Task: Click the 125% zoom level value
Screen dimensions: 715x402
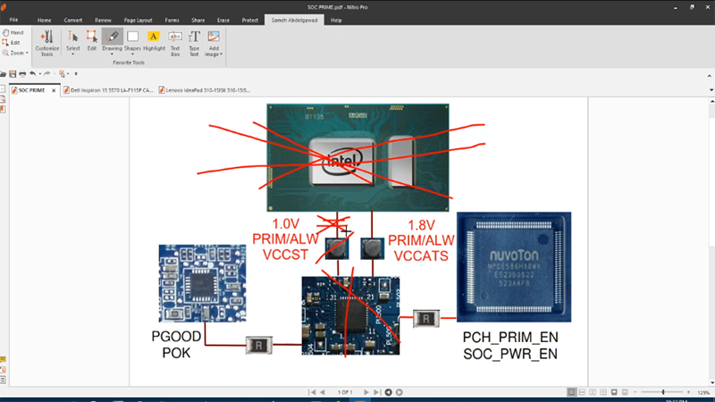Action: pyautogui.click(x=703, y=392)
